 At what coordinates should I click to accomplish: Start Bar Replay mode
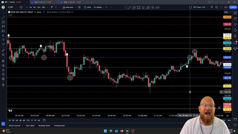click(98, 7)
